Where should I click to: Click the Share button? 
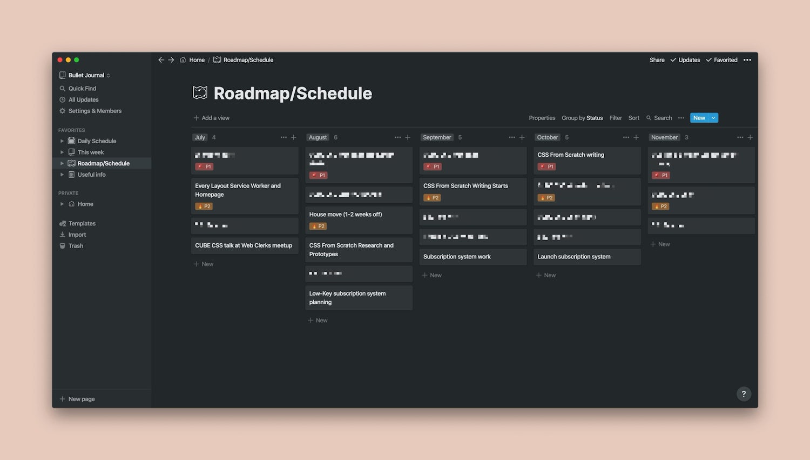[x=657, y=60]
